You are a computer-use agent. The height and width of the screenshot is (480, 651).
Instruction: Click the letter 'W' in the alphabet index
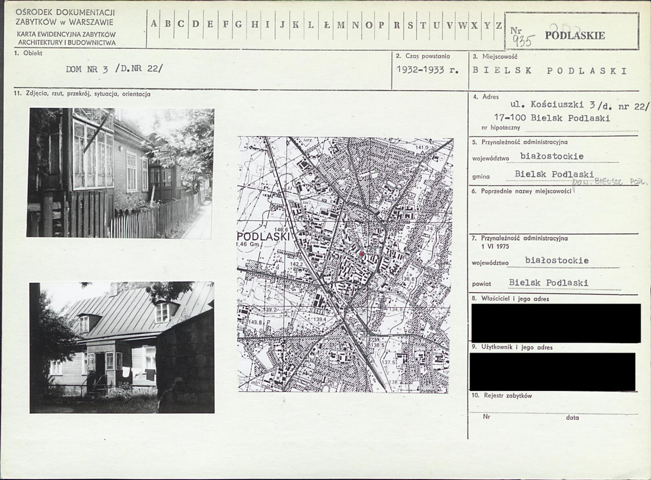462,25
